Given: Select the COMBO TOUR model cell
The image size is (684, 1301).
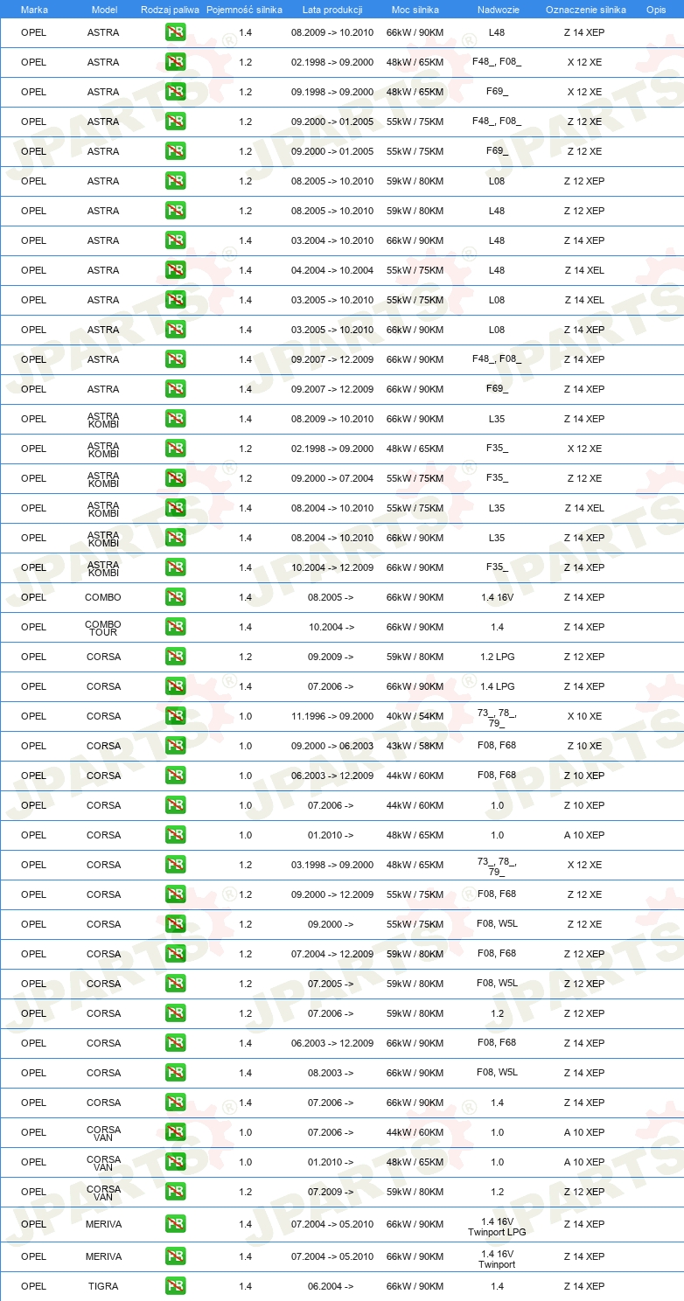Looking at the screenshot, I should pyautogui.click(x=103, y=628).
